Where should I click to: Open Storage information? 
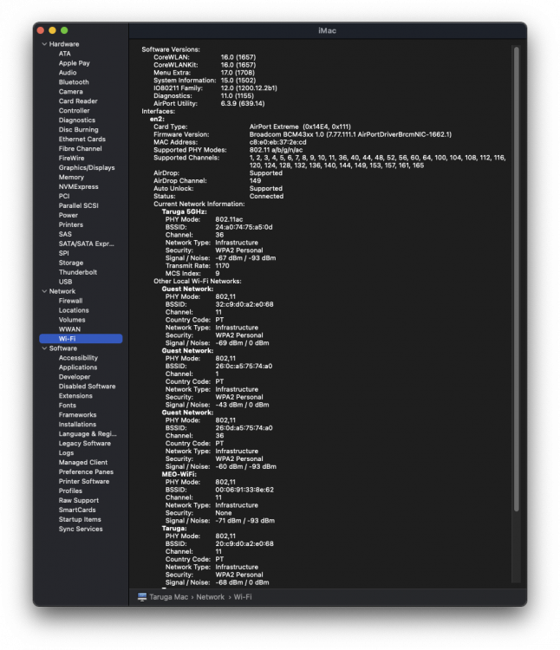point(71,263)
